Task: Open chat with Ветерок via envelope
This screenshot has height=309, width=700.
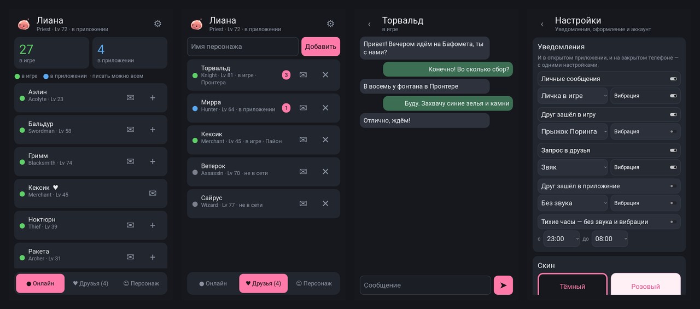Action: tap(303, 172)
